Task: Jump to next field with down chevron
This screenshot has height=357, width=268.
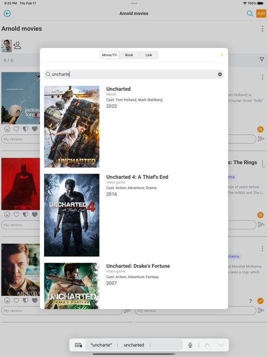Action: point(221,345)
